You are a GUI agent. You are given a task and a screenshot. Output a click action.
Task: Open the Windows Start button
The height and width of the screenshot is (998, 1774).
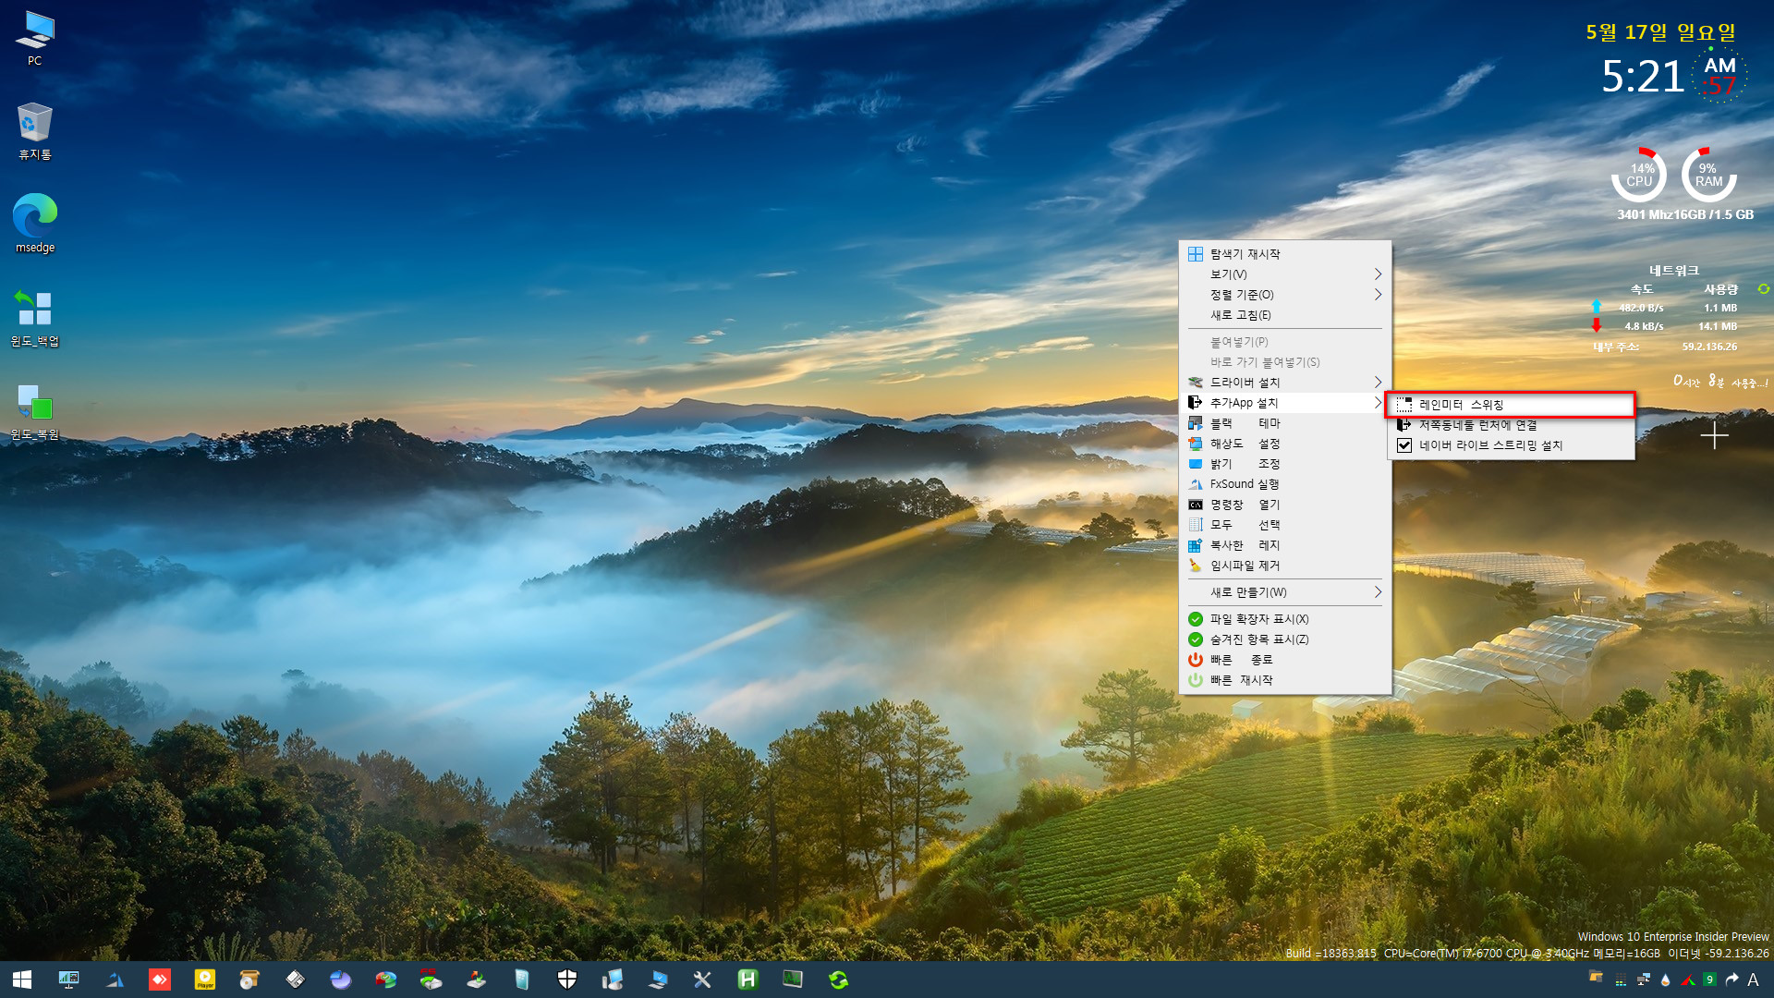(22, 980)
